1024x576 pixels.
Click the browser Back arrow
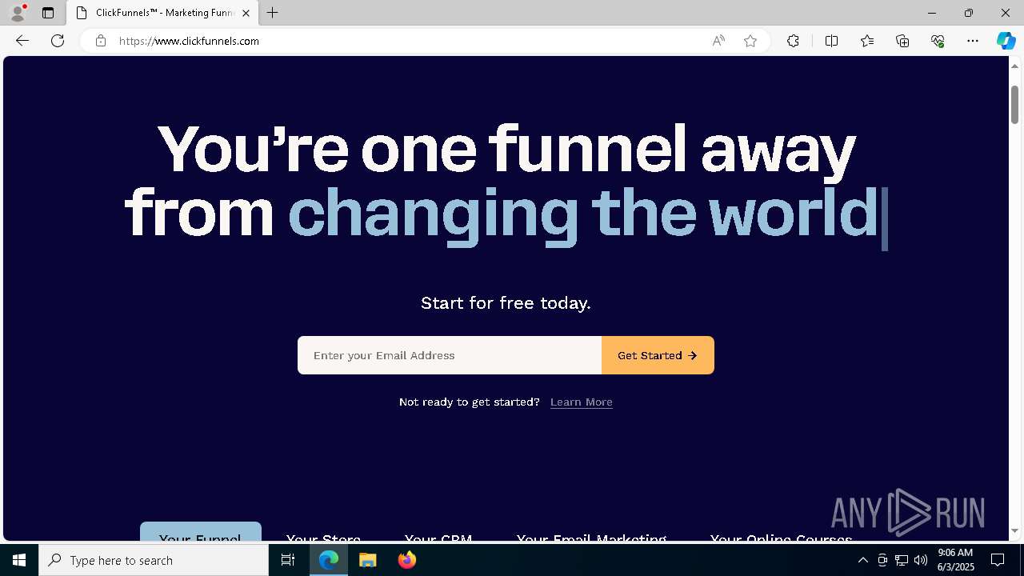click(22, 41)
